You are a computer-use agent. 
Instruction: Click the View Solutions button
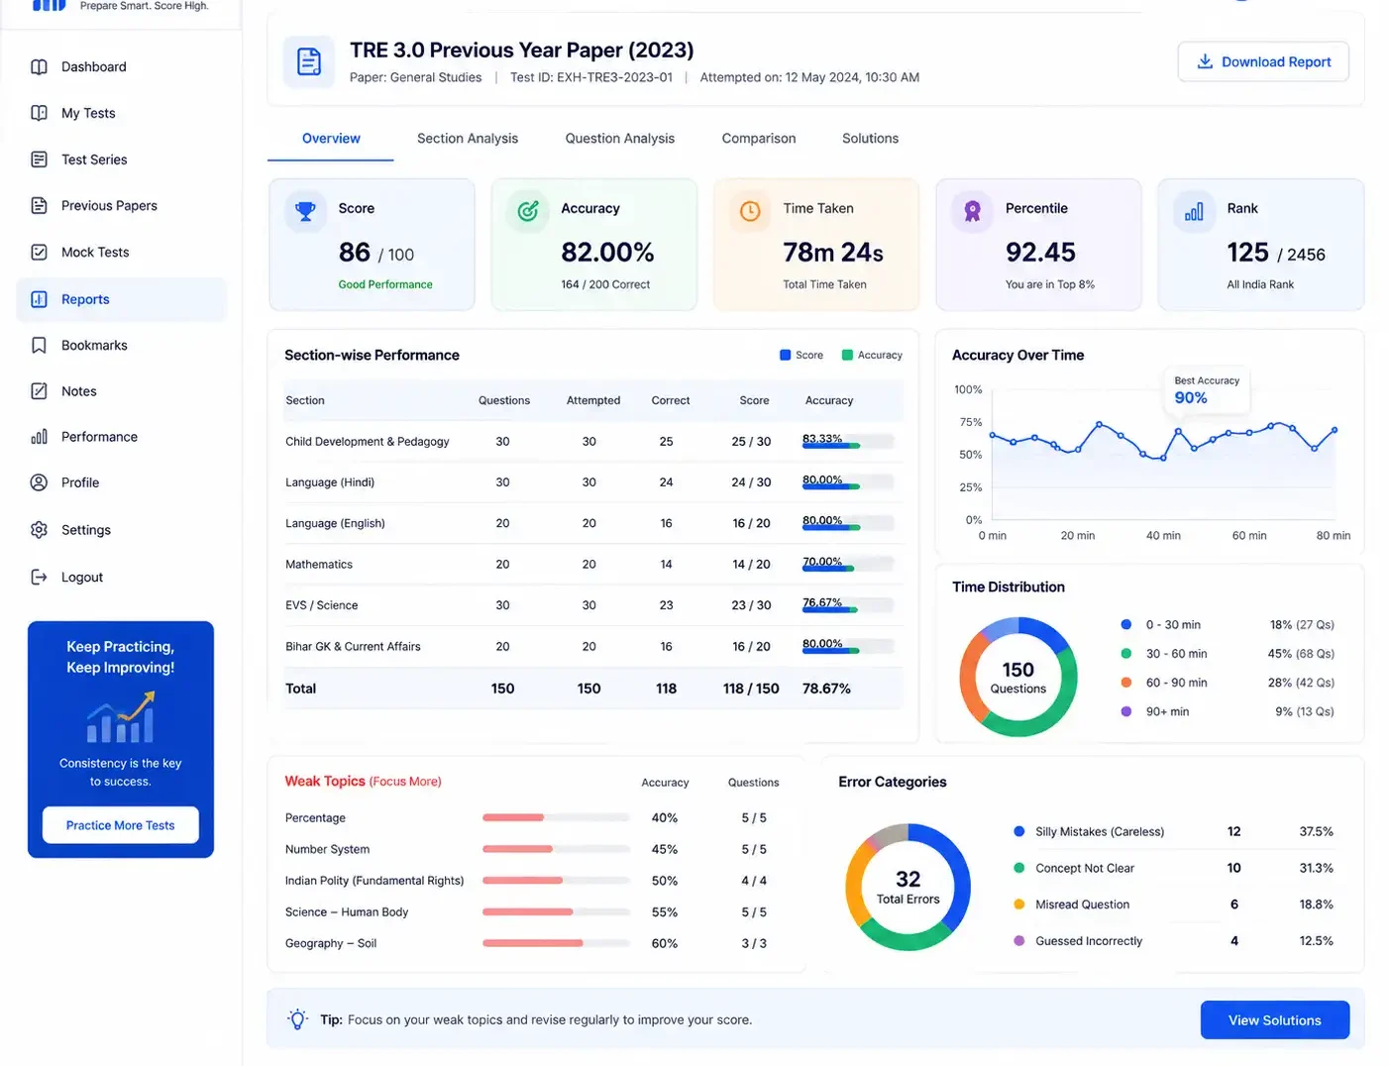click(1275, 1019)
